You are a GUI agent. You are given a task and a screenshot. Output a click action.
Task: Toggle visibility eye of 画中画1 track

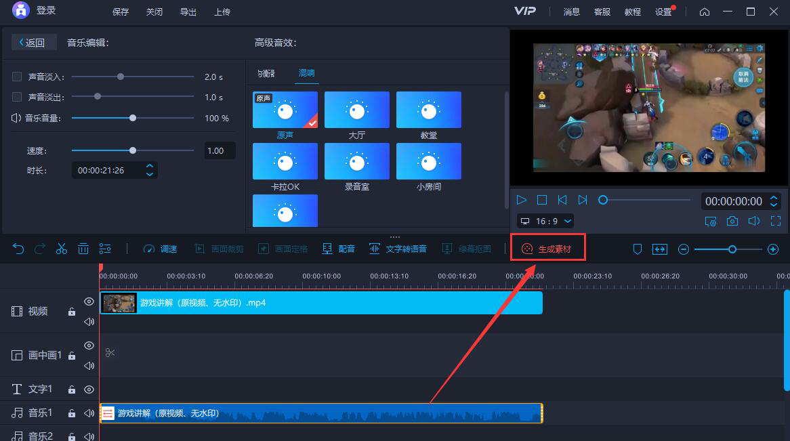point(89,345)
